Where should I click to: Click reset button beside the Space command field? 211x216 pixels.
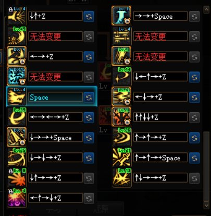pyautogui.click(x=89, y=98)
